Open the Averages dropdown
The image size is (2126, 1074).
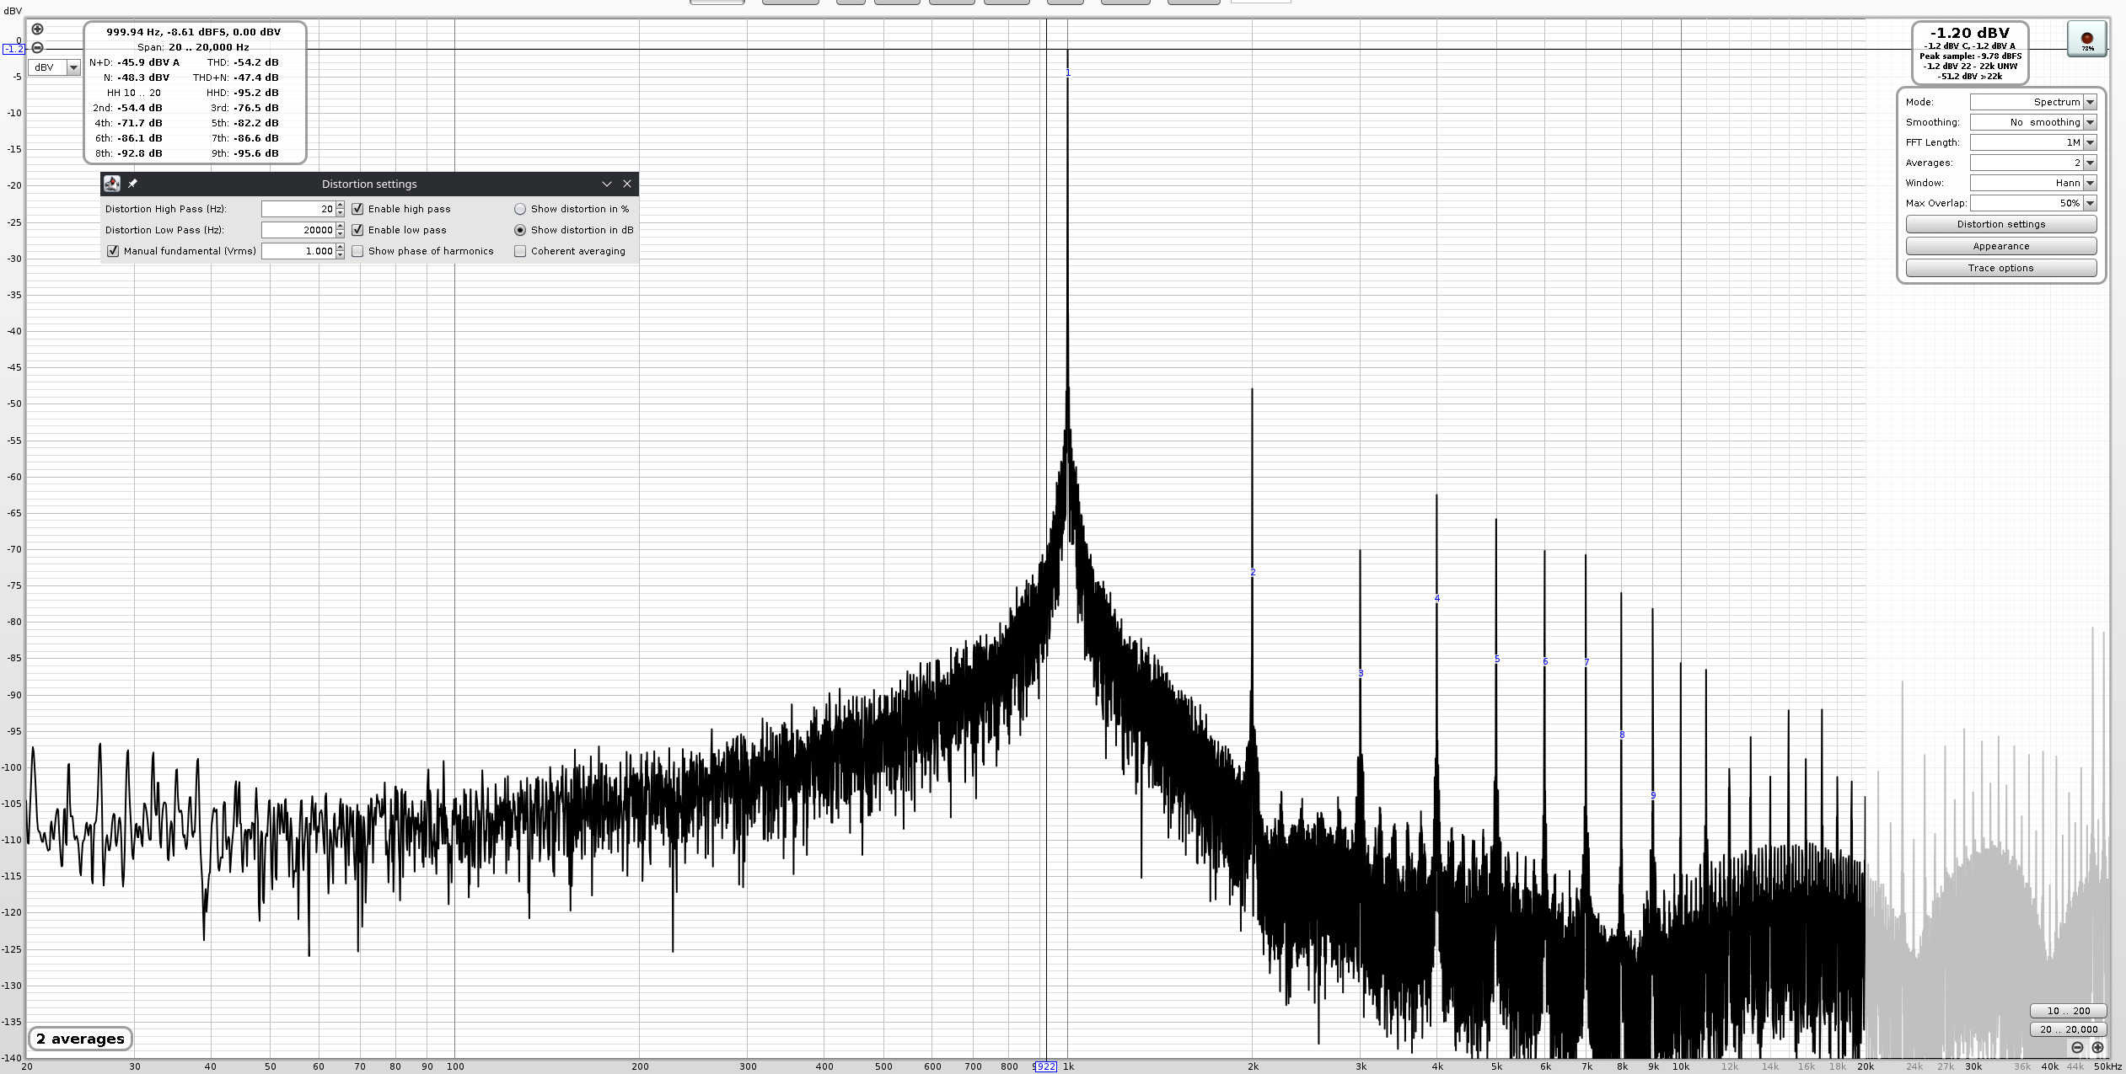2033,163
